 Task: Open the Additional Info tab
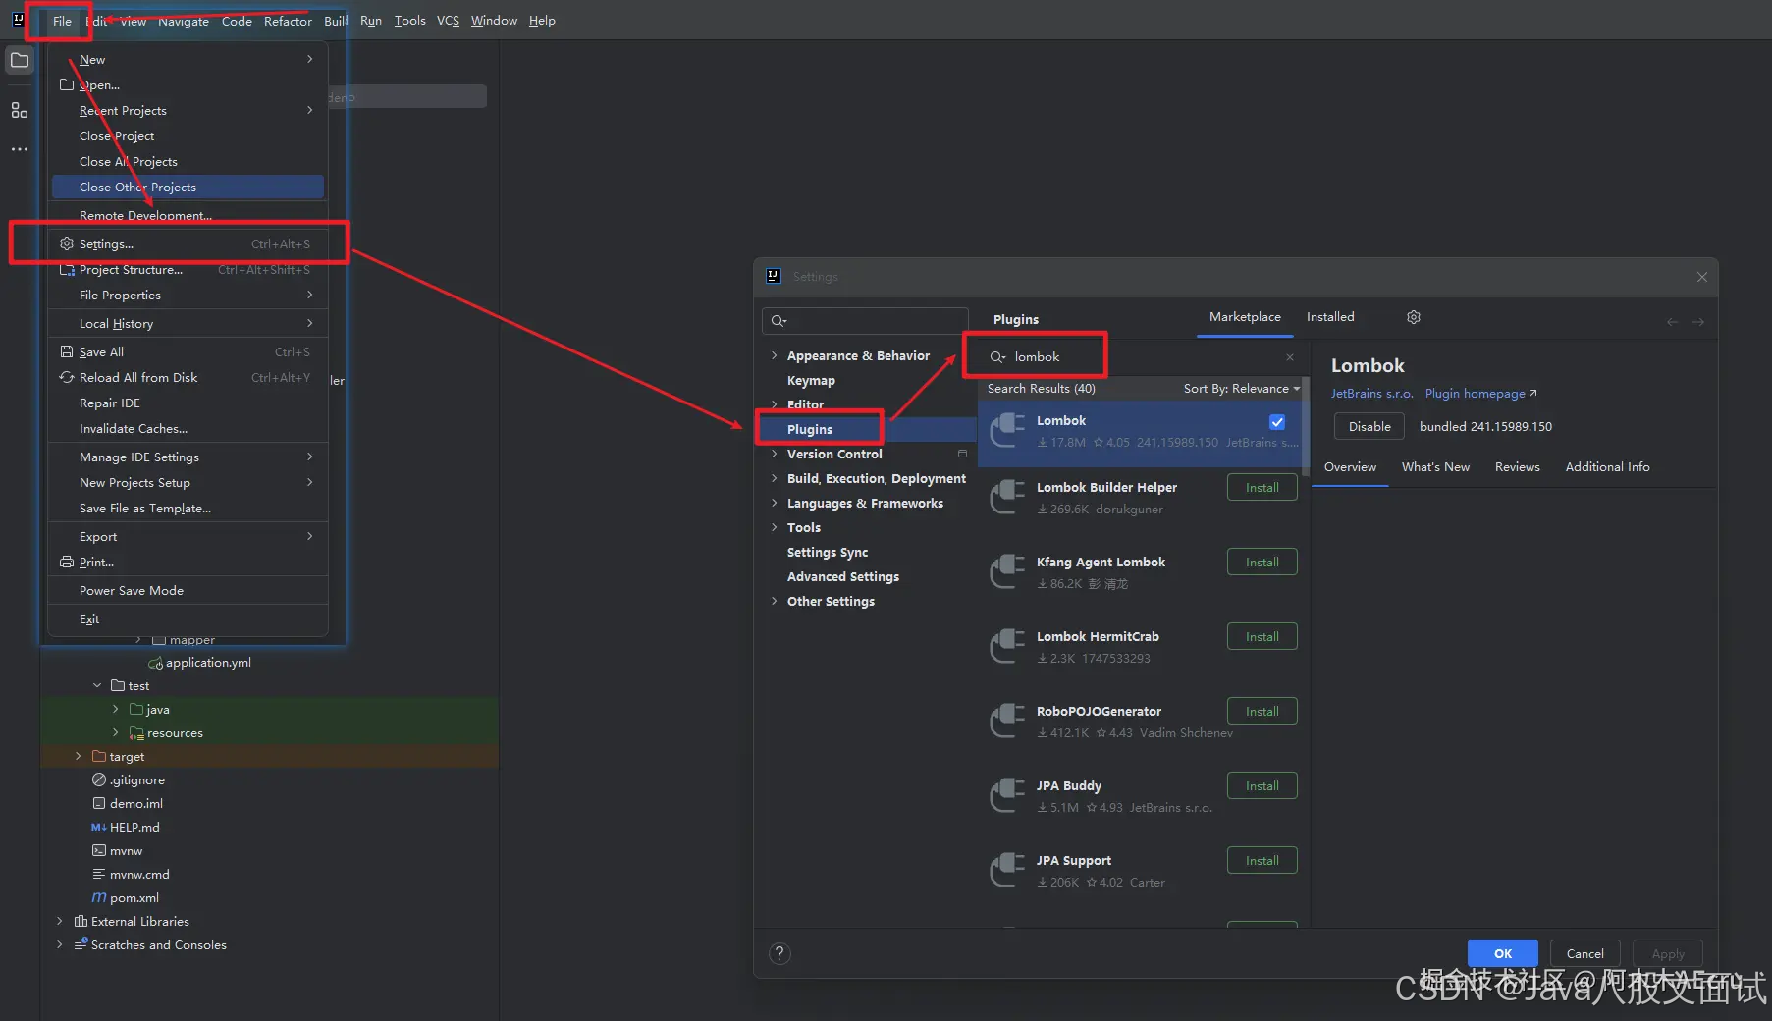click(1607, 467)
